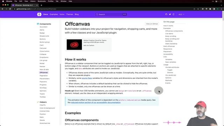Go to Card in sidebar

41,45
